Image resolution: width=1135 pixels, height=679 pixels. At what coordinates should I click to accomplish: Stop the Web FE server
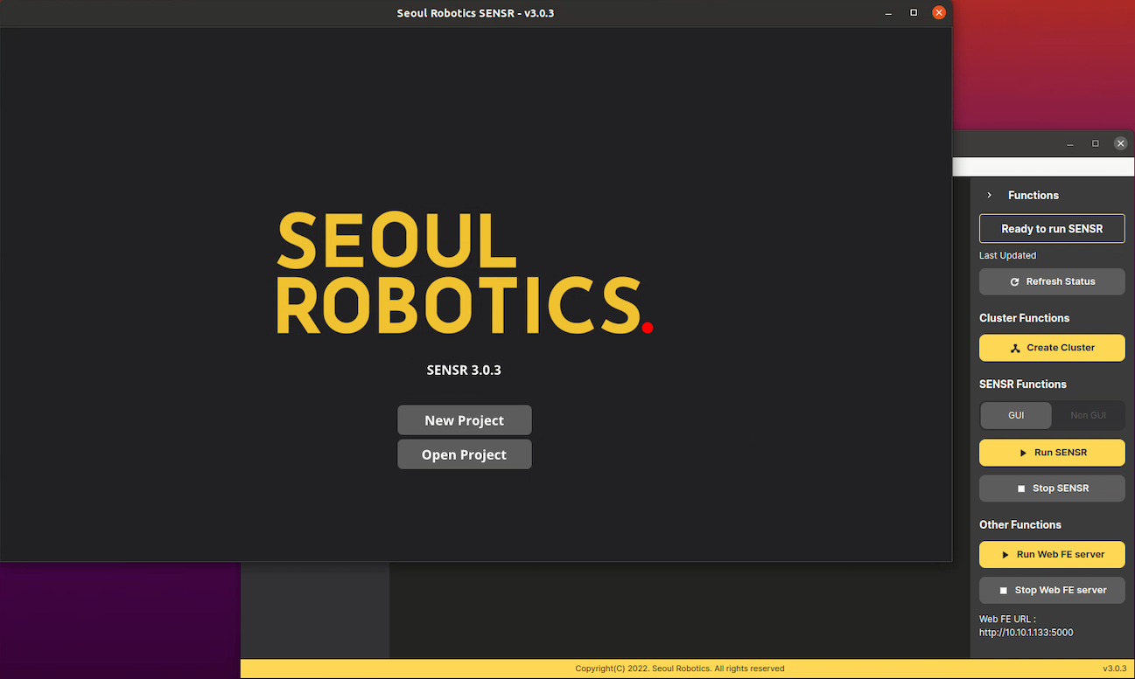tap(1052, 591)
